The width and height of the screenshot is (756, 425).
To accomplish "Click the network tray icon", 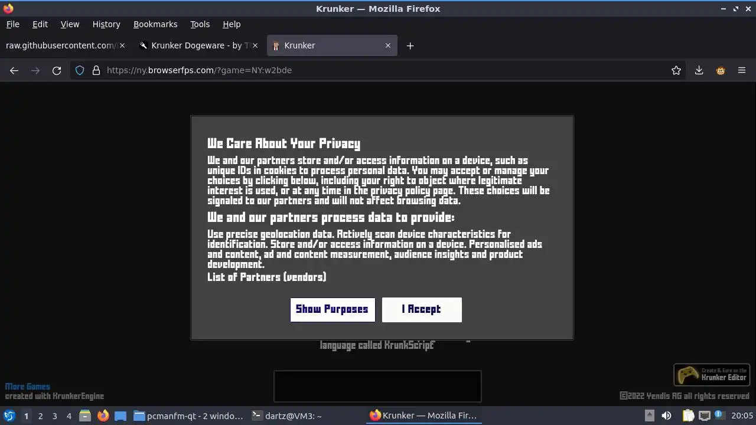I will (x=704, y=416).
